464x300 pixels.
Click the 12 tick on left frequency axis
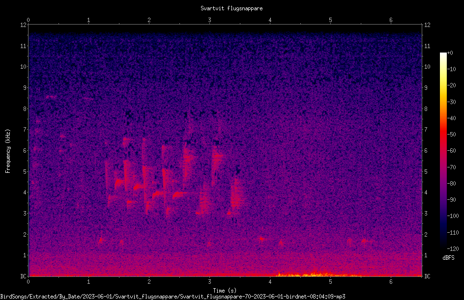[x=24, y=25]
